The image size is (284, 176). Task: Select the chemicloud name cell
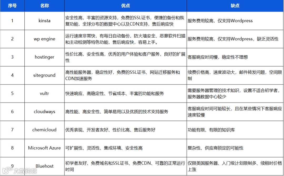click(44, 130)
